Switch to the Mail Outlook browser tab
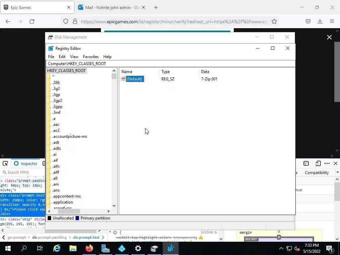This screenshot has width=340, height=255. point(112,7)
